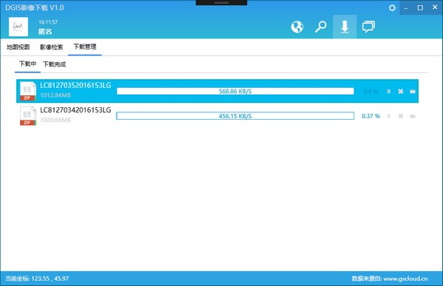
Task: Open the chat messages icon
Action: (x=368, y=27)
